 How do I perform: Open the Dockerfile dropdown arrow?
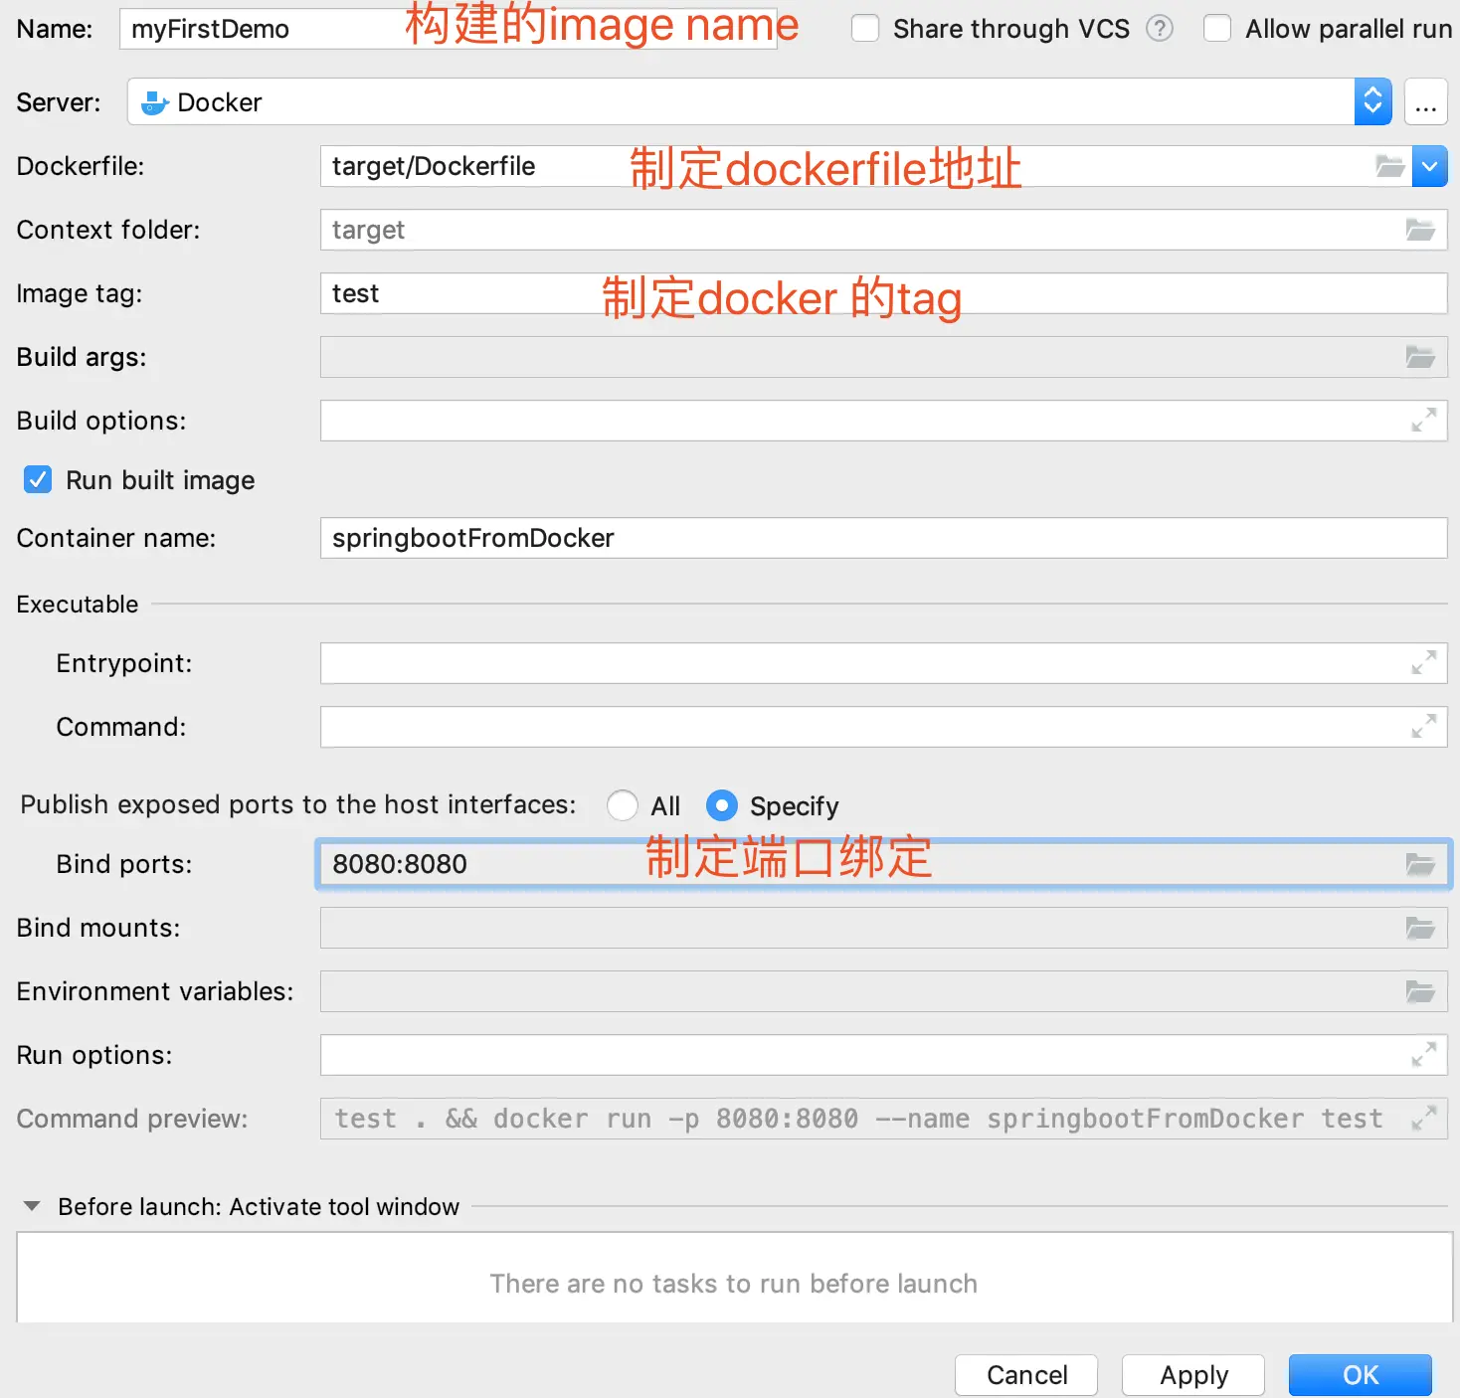click(x=1429, y=166)
